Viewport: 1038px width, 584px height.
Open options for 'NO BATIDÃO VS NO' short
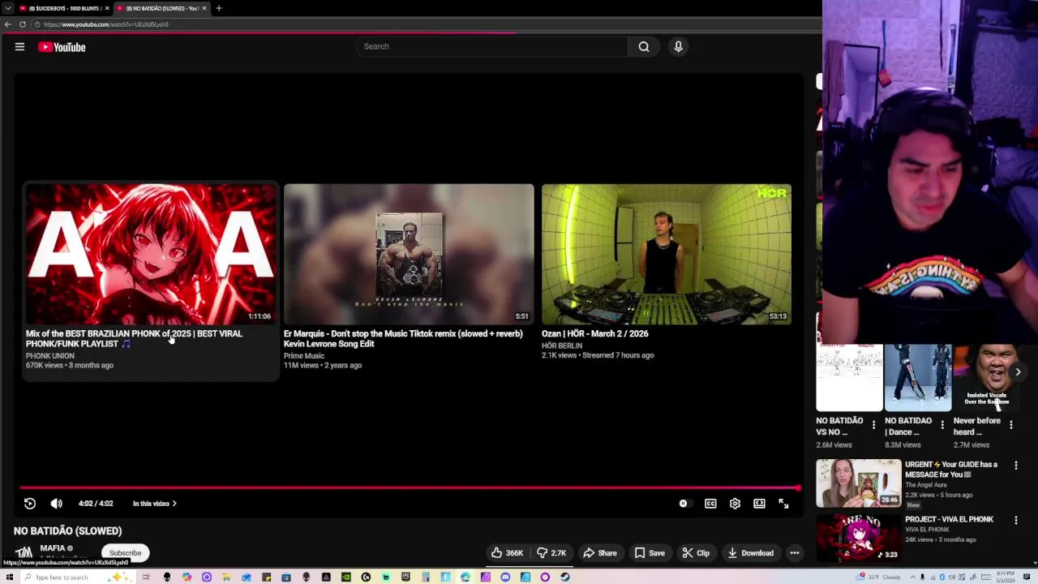coord(873,424)
